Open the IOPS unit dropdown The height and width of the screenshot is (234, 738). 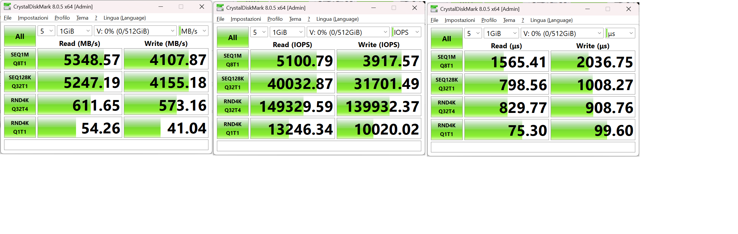(407, 32)
